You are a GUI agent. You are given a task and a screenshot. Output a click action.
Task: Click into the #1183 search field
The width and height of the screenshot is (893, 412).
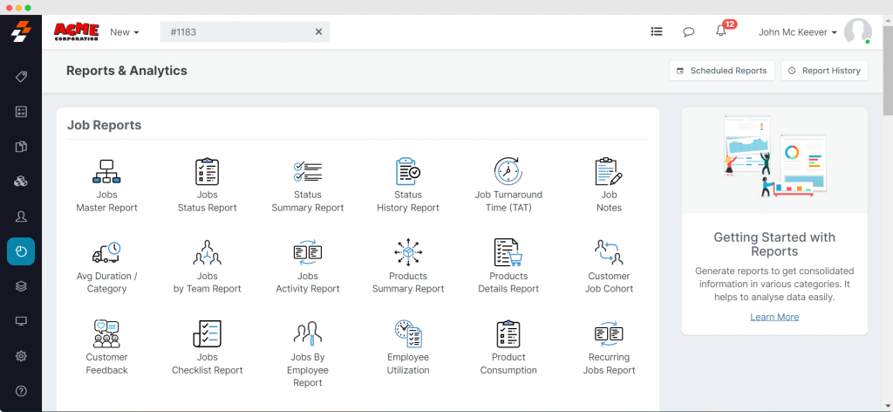[x=235, y=32]
